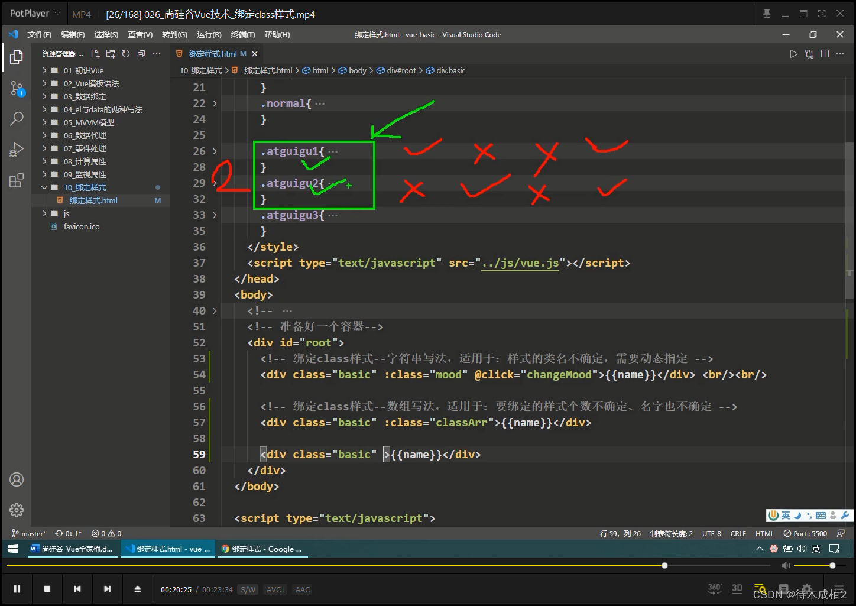Pause the video playback

coord(17,589)
